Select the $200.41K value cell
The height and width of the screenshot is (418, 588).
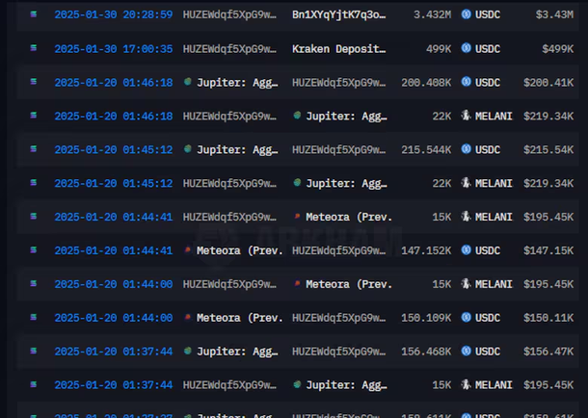(x=548, y=83)
